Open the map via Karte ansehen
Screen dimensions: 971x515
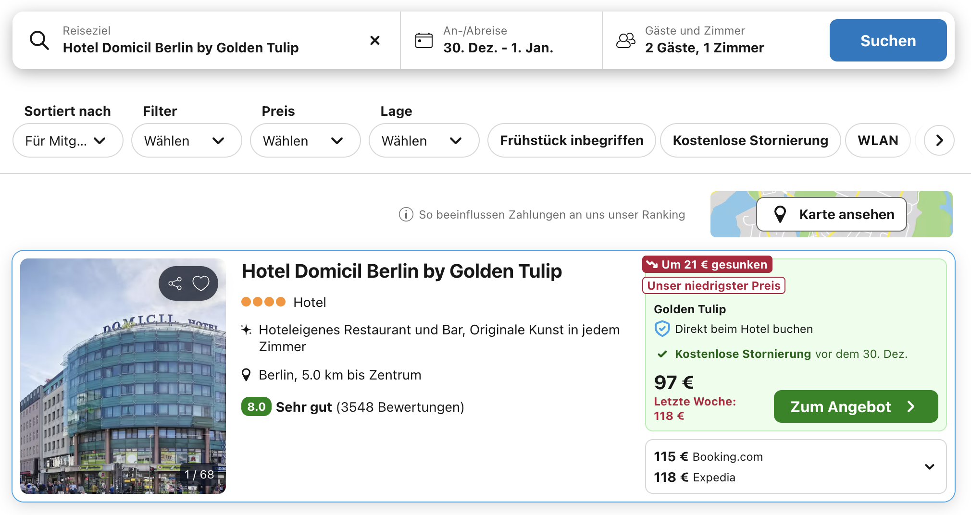coord(832,214)
